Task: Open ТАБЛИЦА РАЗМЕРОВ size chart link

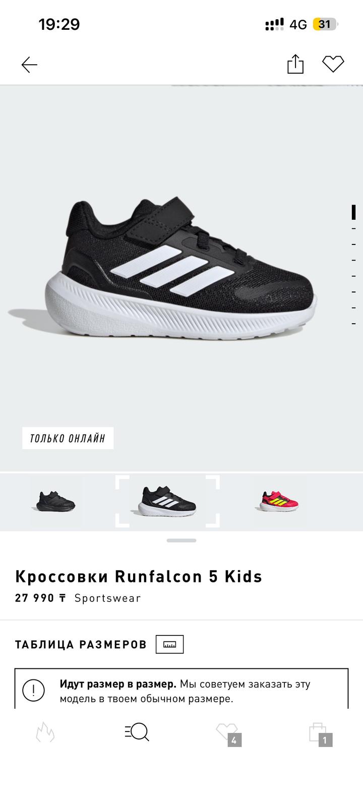Action: coord(81,645)
